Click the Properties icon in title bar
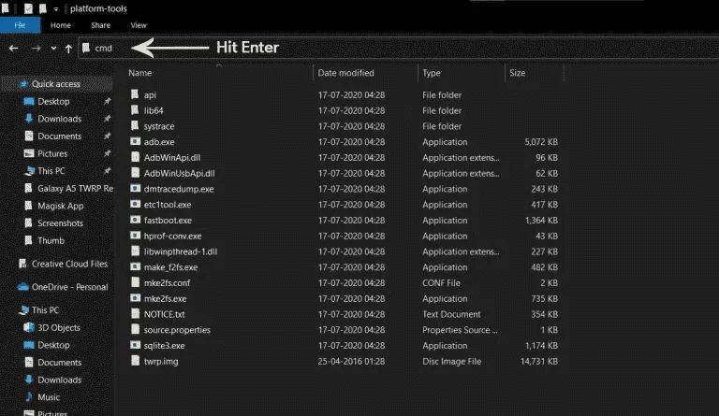719x416 pixels. point(28,8)
